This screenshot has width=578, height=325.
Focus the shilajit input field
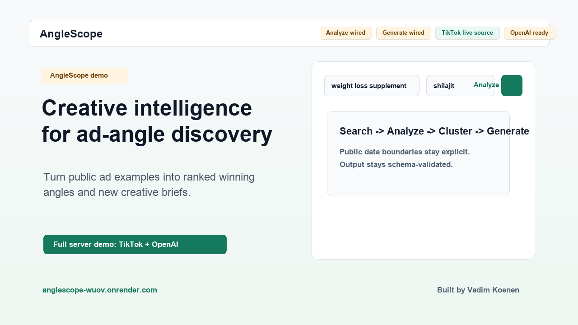pos(460,86)
